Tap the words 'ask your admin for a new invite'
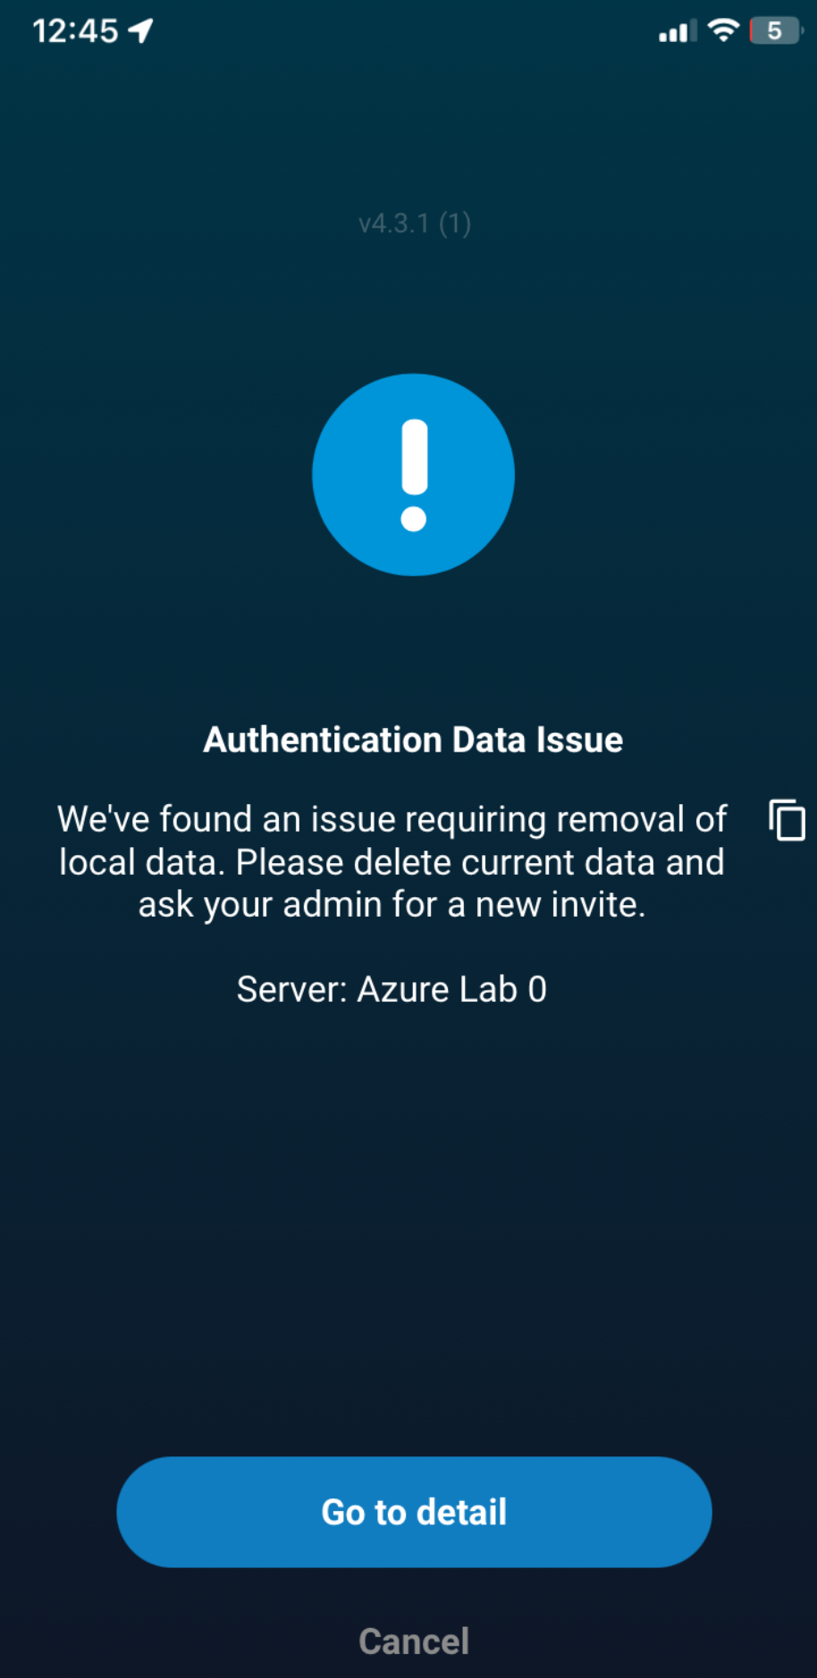Viewport: 817px width, 1678px height. pos(390,904)
